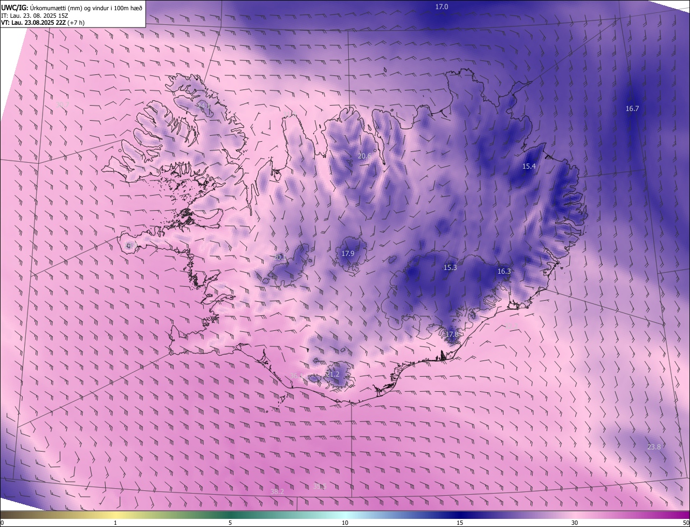Click the 17.0 value at the map top
The image size is (690, 527).
click(x=441, y=6)
